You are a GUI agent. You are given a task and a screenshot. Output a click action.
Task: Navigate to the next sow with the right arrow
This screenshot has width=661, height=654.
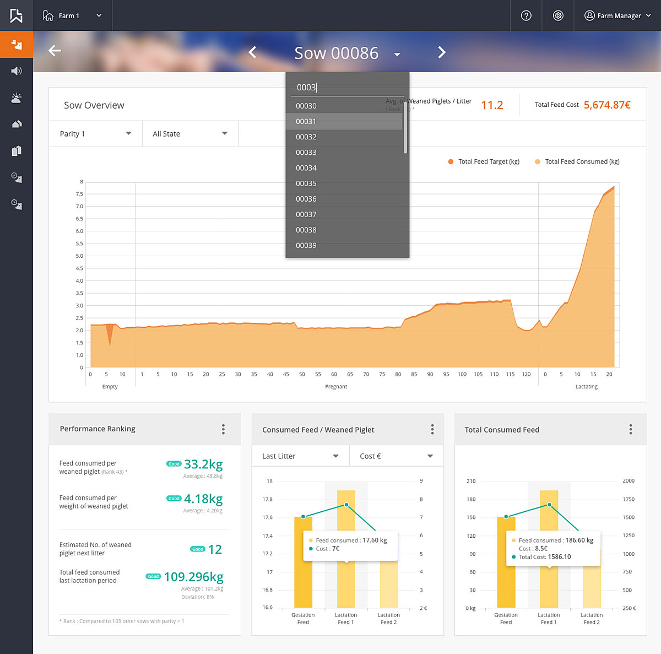442,52
